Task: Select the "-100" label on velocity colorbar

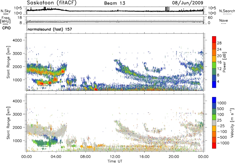Action: click(x=222, y=132)
